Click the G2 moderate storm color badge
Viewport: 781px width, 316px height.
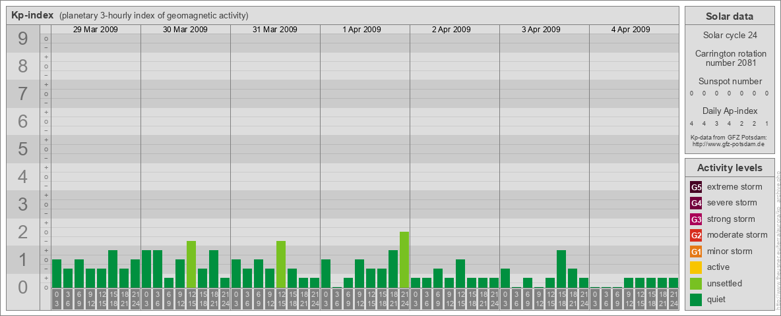(696, 236)
